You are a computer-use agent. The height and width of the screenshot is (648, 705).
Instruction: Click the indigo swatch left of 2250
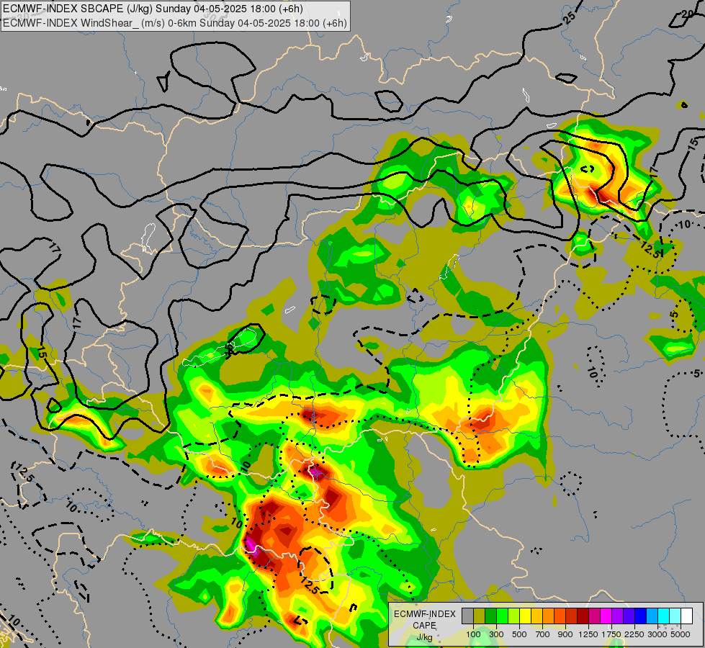pyautogui.click(x=629, y=616)
